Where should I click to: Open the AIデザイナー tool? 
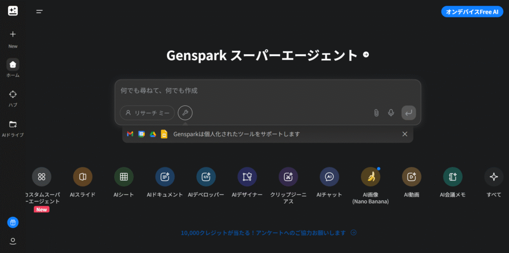[247, 177]
